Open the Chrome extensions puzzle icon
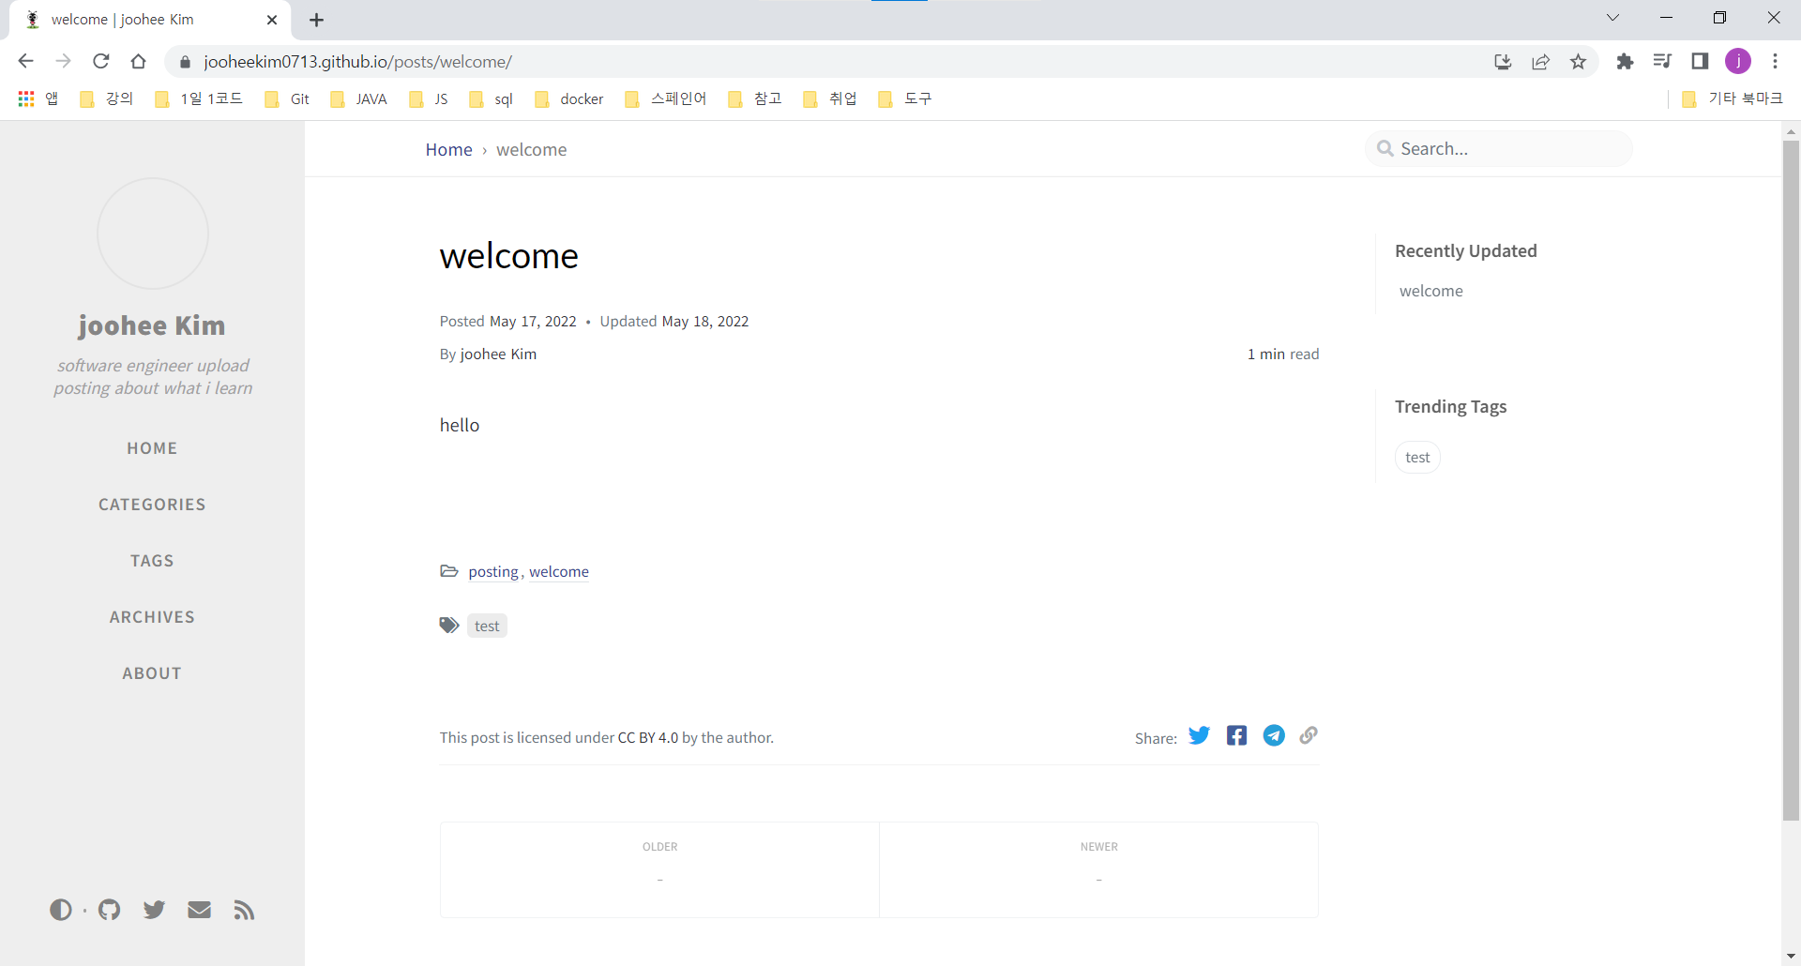This screenshot has height=966, width=1801. coord(1625,62)
